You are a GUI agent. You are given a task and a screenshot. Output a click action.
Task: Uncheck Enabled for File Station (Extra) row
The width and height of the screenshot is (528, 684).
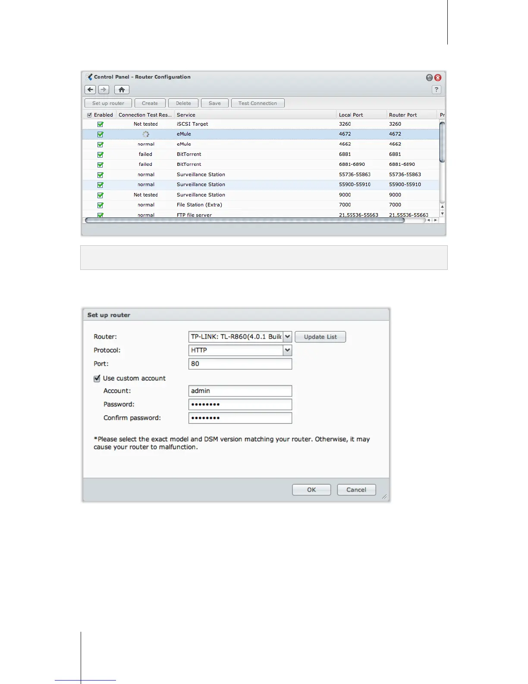click(101, 206)
